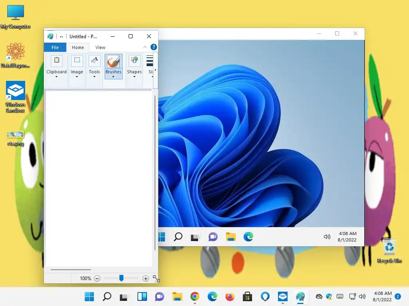
Task: Maximize the Paint window
Action: coord(131,36)
